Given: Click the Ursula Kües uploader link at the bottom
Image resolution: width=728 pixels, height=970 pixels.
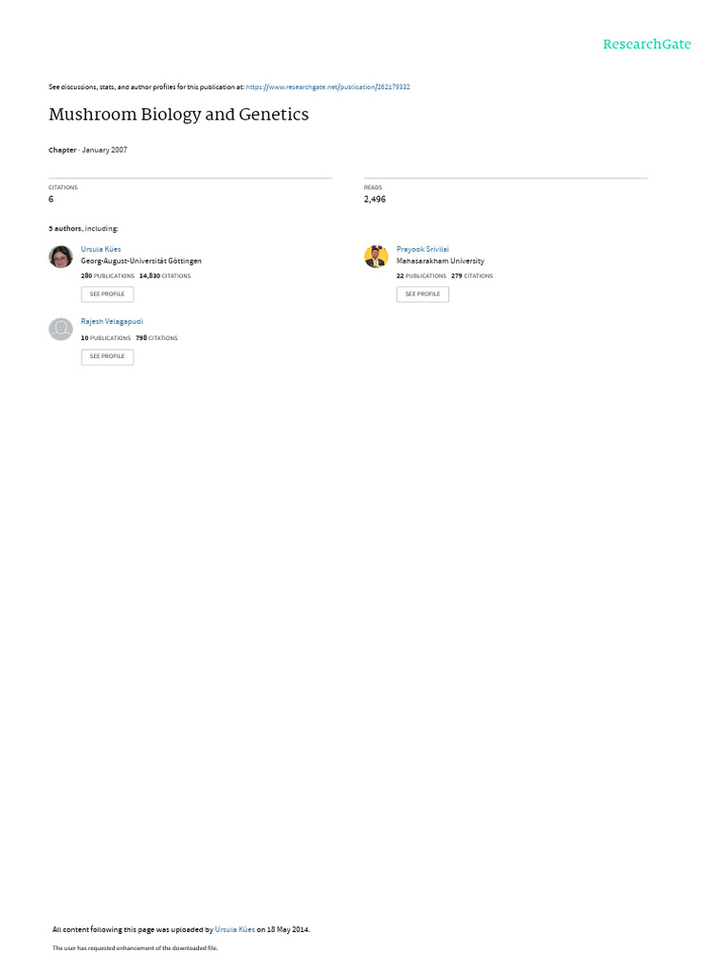Looking at the screenshot, I should tap(235, 929).
